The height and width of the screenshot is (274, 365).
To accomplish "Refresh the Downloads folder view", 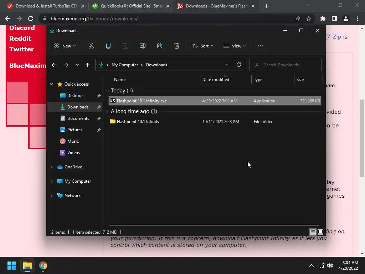I will click(239, 65).
